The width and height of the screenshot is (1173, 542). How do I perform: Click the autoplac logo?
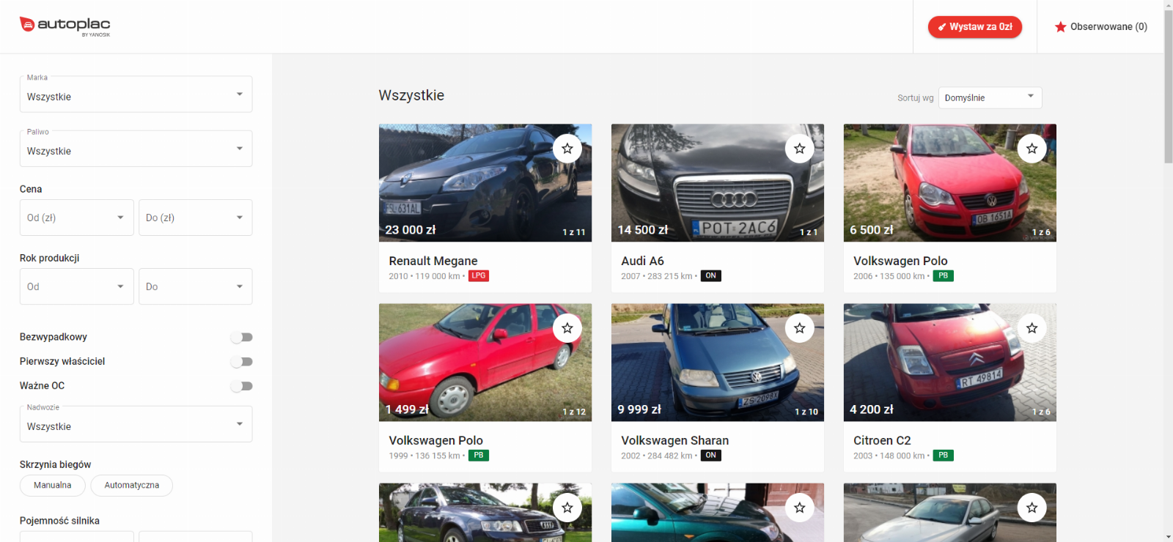tap(65, 26)
